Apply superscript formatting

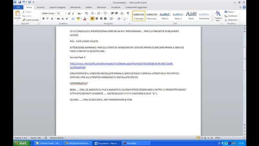(x=67, y=19)
